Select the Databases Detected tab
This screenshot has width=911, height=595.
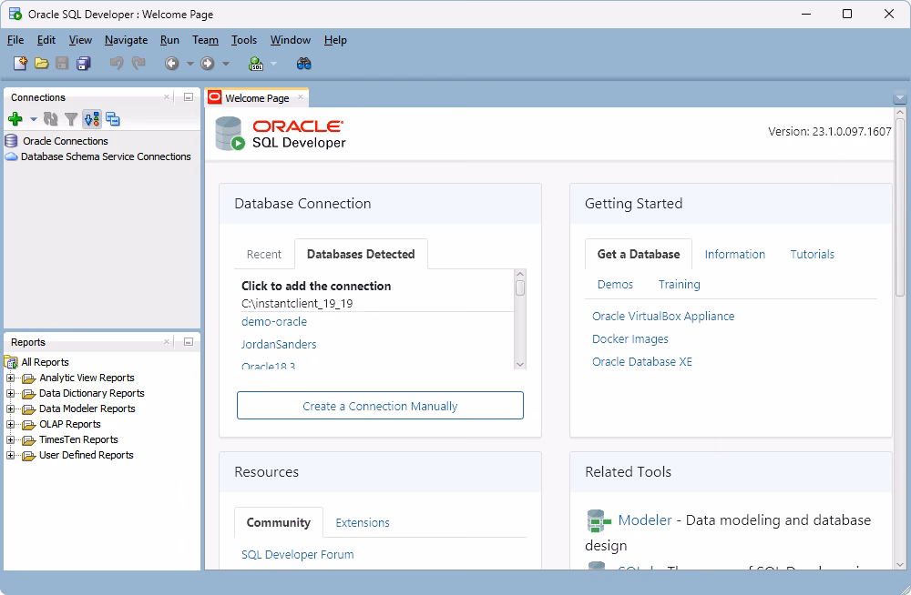pyautogui.click(x=361, y=254)
